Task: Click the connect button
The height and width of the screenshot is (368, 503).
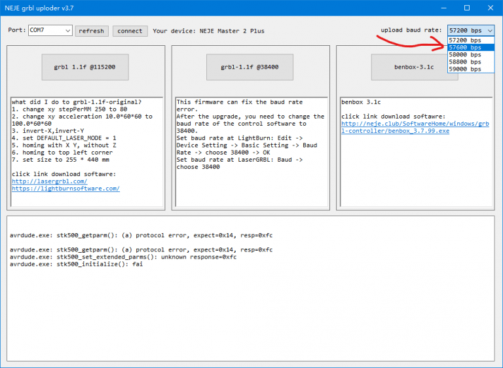Action: tap(130, 31)
